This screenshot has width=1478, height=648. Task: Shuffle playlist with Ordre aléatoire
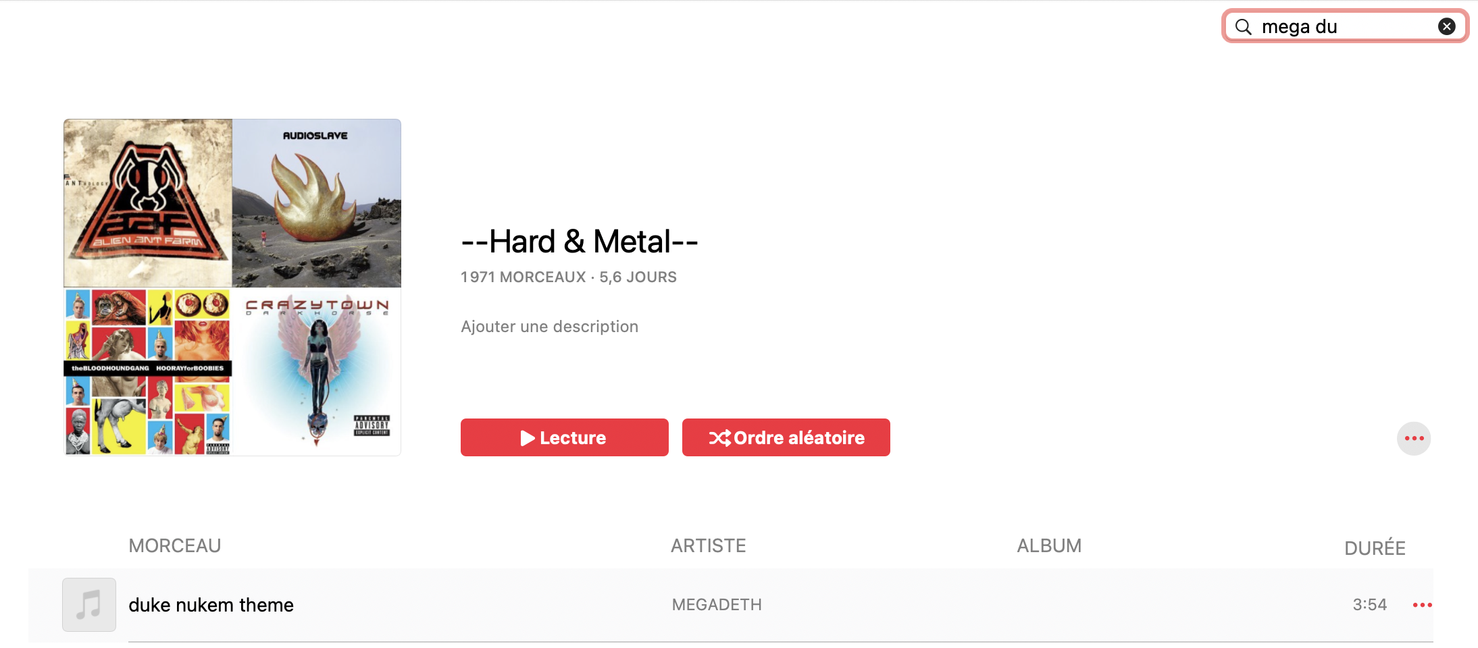coord(786,437)
